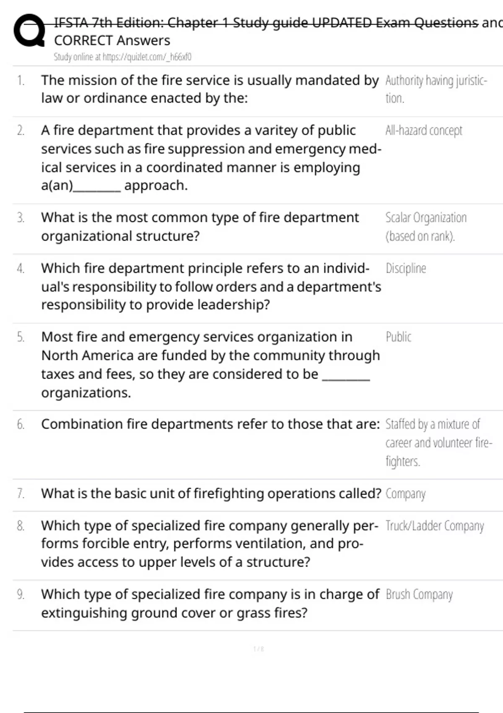
Task: Click the 'Staffed by a mixture' answer
Action: pos(438,442)
